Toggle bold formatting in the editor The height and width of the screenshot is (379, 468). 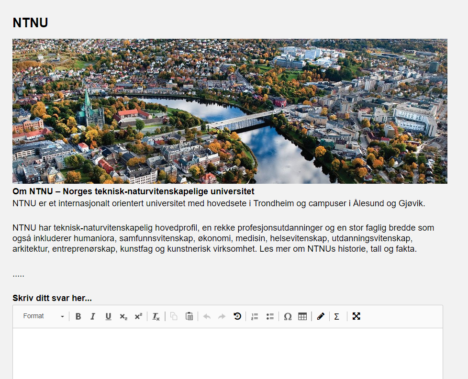[x=78, y=316]
